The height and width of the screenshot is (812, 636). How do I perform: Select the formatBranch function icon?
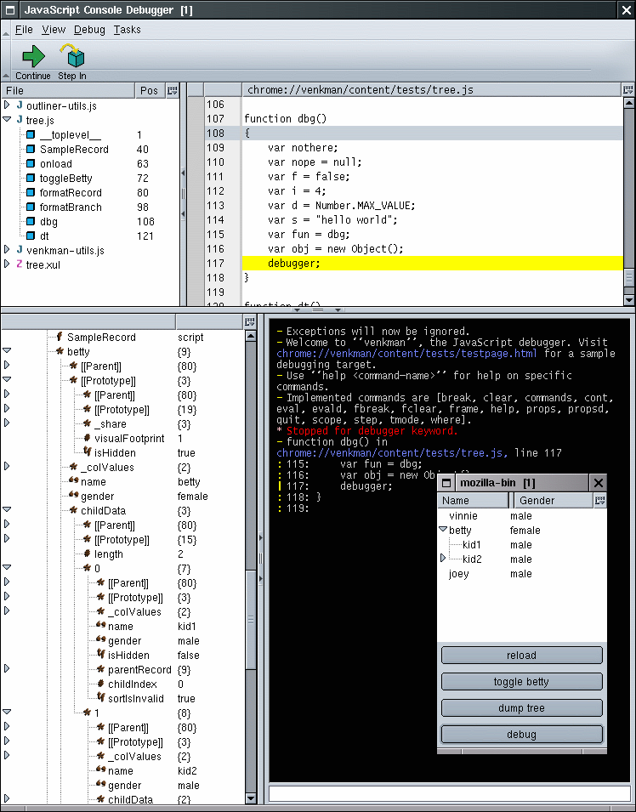31,207
